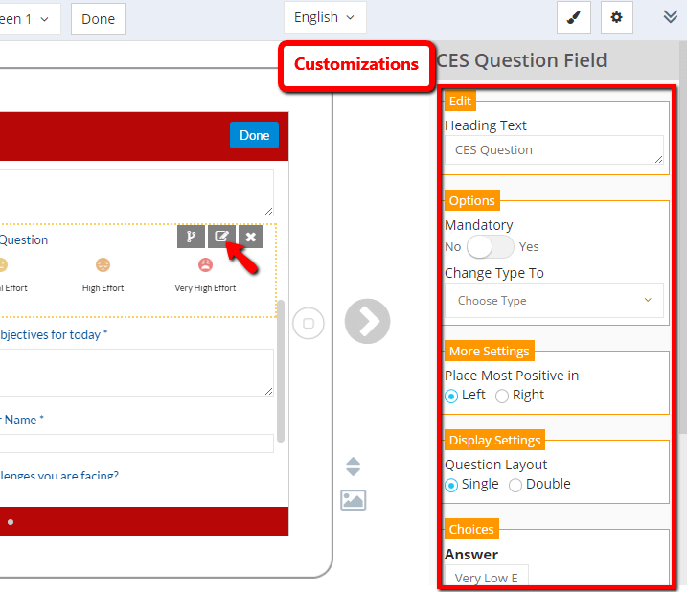Click the page indicator dot in footer
Screen dimensions: 687x592
[11, 522]
